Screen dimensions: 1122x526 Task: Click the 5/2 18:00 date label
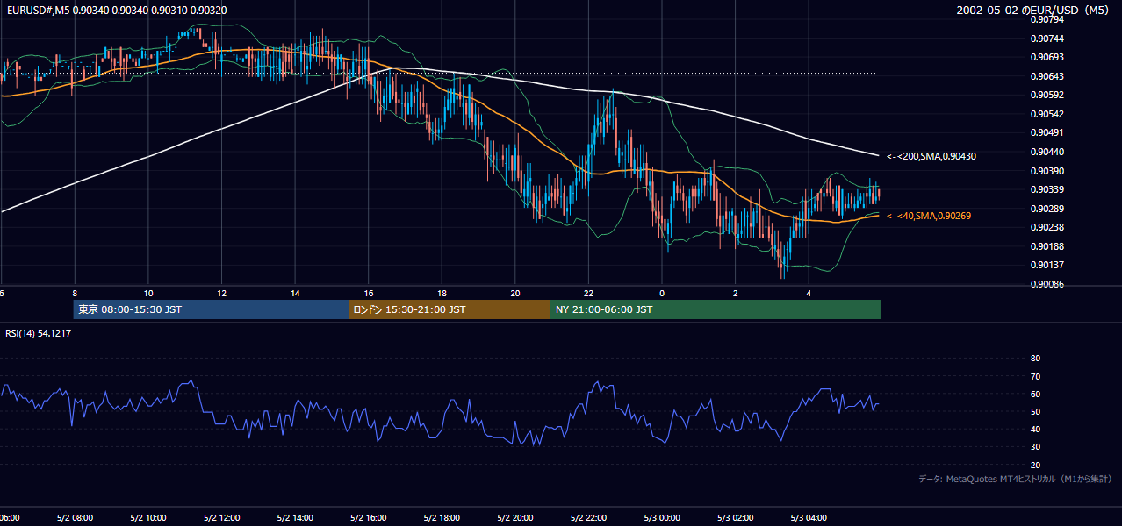click(x=442, y=518)
